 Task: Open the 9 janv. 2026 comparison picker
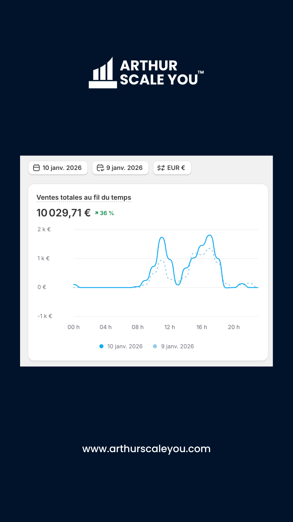[120, 168]
